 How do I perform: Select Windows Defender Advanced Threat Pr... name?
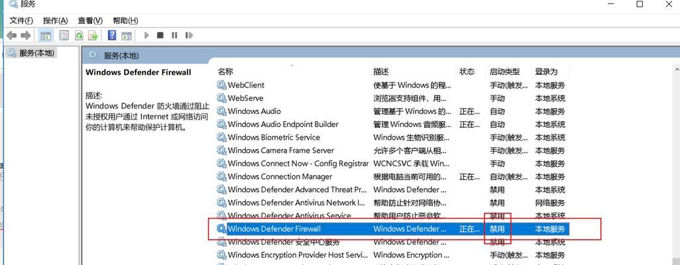298,189
